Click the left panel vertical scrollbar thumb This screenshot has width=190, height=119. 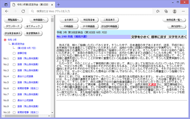(x=52, y=20)
